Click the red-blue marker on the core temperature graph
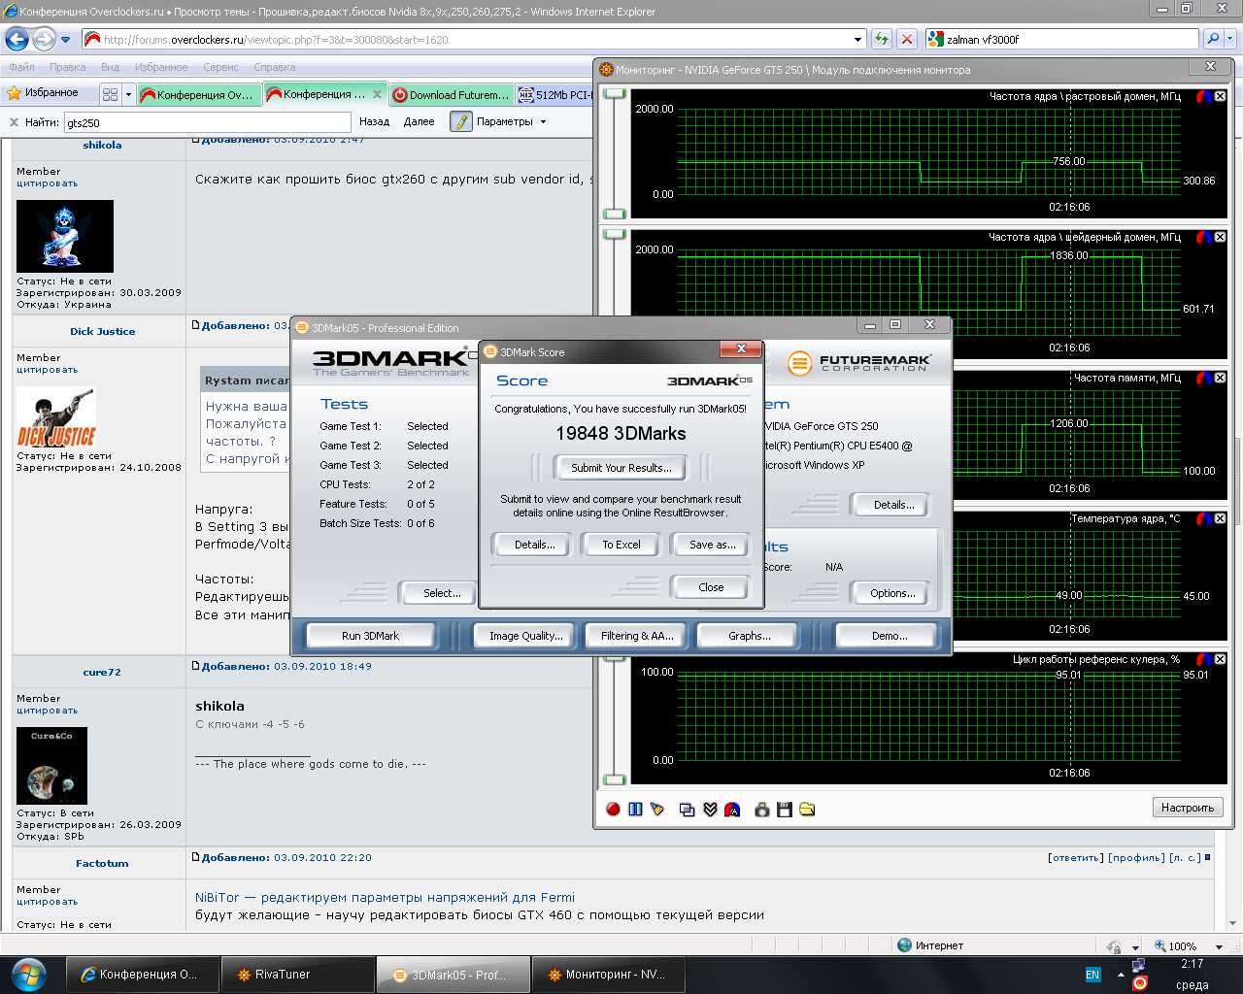 [x=1203, y=518]
